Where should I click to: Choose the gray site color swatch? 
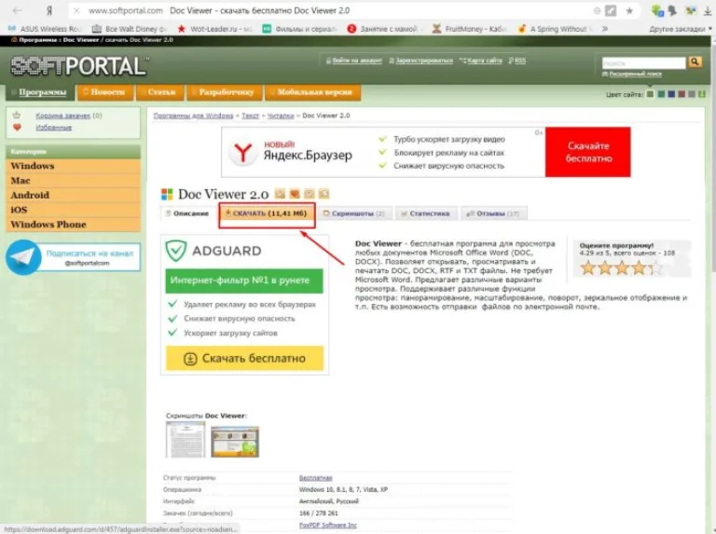[x=692, y=94]
